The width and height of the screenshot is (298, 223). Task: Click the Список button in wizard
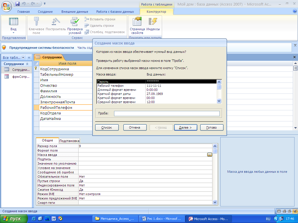click(107, 127)
